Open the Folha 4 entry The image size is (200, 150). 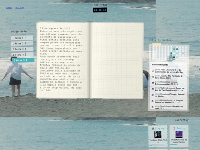[23, 55]
